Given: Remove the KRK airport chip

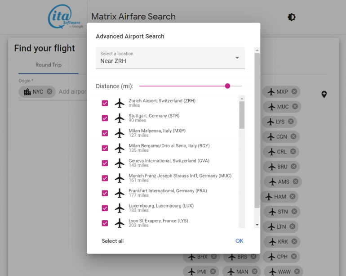Looking at the screenshot, I should pyautogui.click(x=294, y=242).
